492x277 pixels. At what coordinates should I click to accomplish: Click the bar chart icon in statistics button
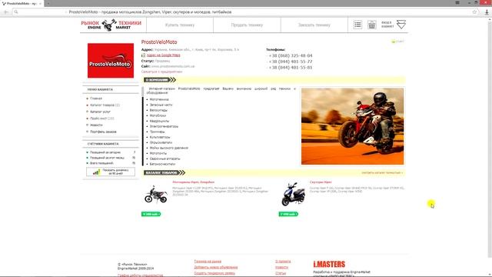[x=96, y=172]
